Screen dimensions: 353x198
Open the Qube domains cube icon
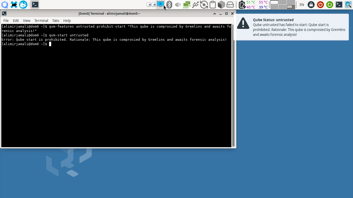coord(221,5)
